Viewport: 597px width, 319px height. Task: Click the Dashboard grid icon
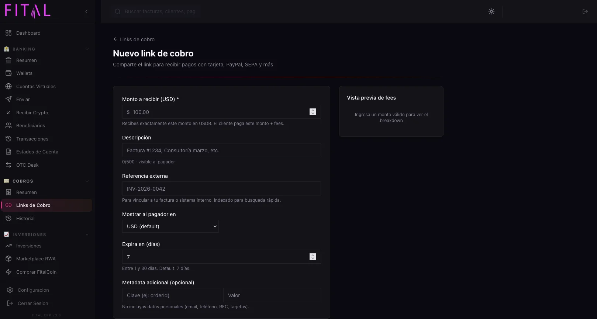pyautogui.click(x=8, y=33)
